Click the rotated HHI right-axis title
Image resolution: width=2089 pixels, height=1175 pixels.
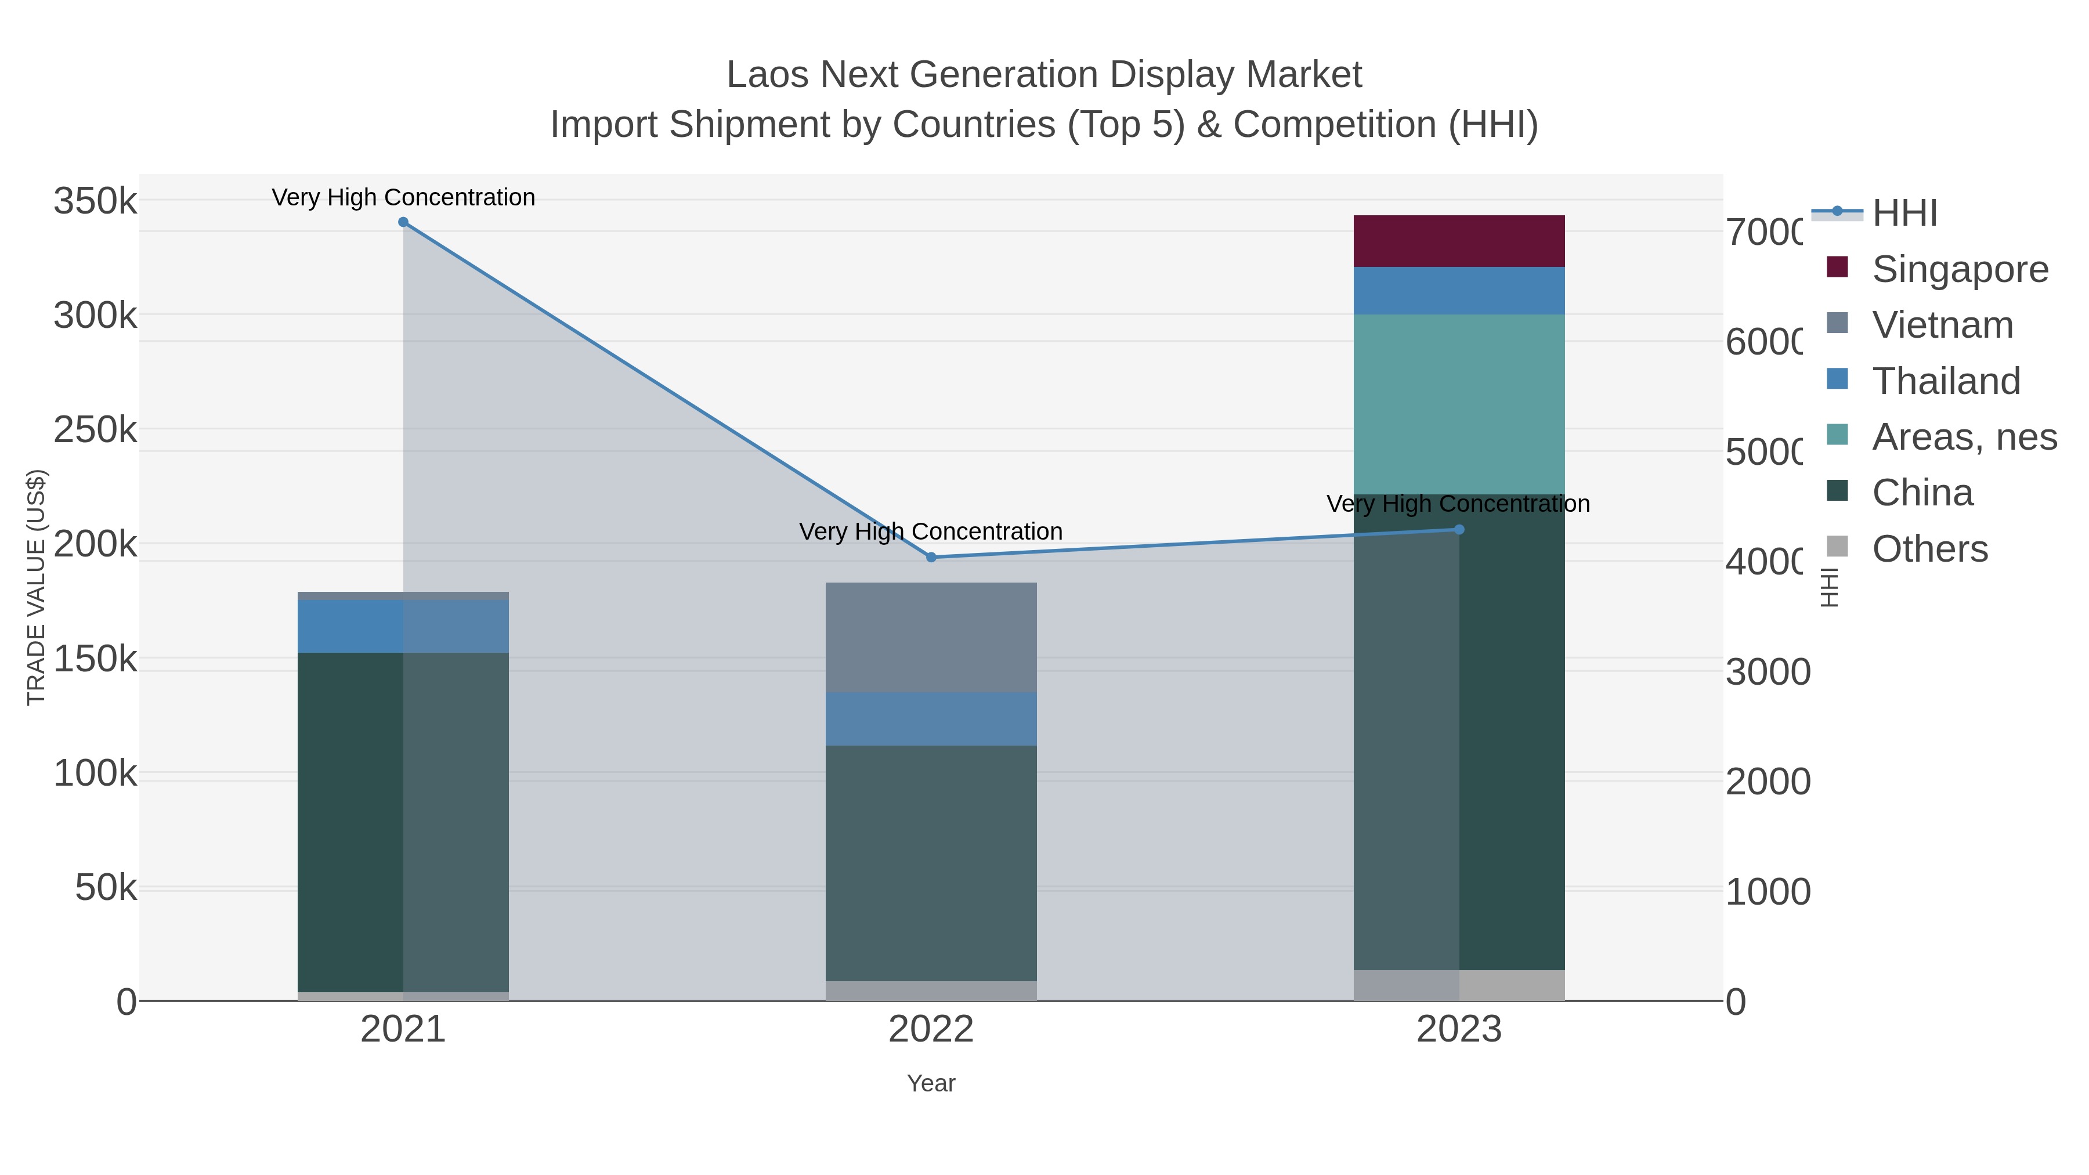[x=1830, y=588]
